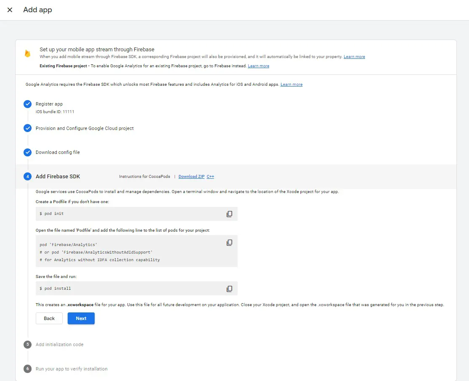Click the step 4 number badge
Image resolution: width=469 pixels, height=381 pixels.
[27, 177]
